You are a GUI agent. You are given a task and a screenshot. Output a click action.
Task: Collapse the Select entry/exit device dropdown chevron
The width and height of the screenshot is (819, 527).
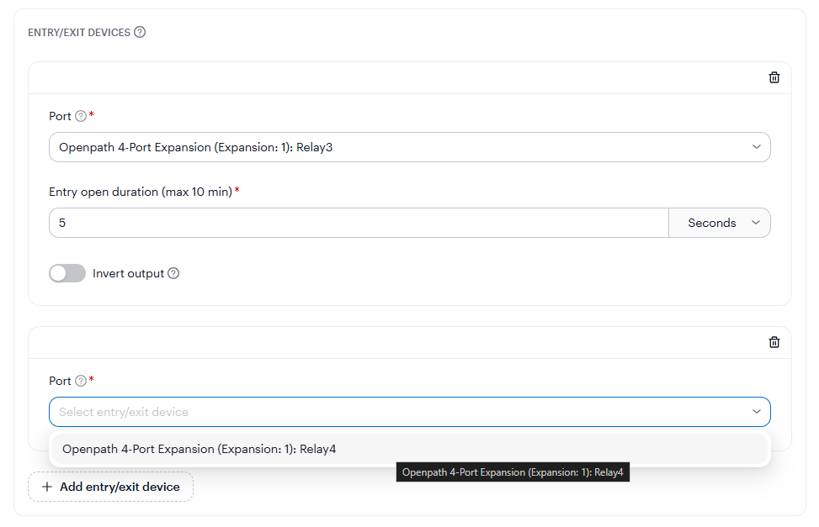pos(757,412)
